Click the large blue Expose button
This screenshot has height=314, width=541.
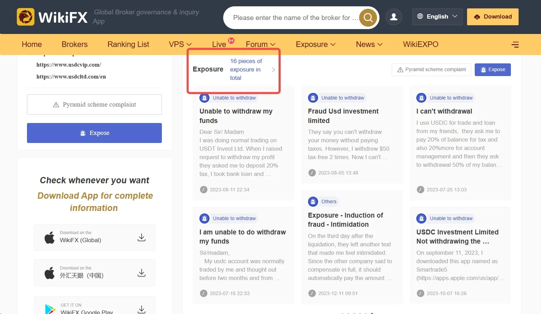coord(94,133)
